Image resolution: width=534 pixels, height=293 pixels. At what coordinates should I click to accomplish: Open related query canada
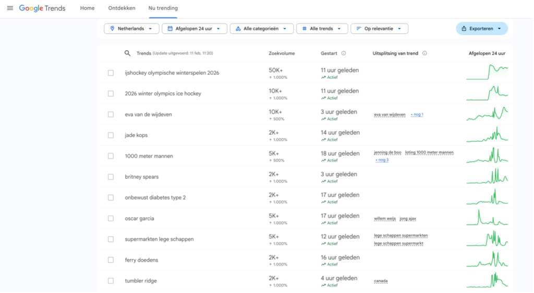pos(381,281)
